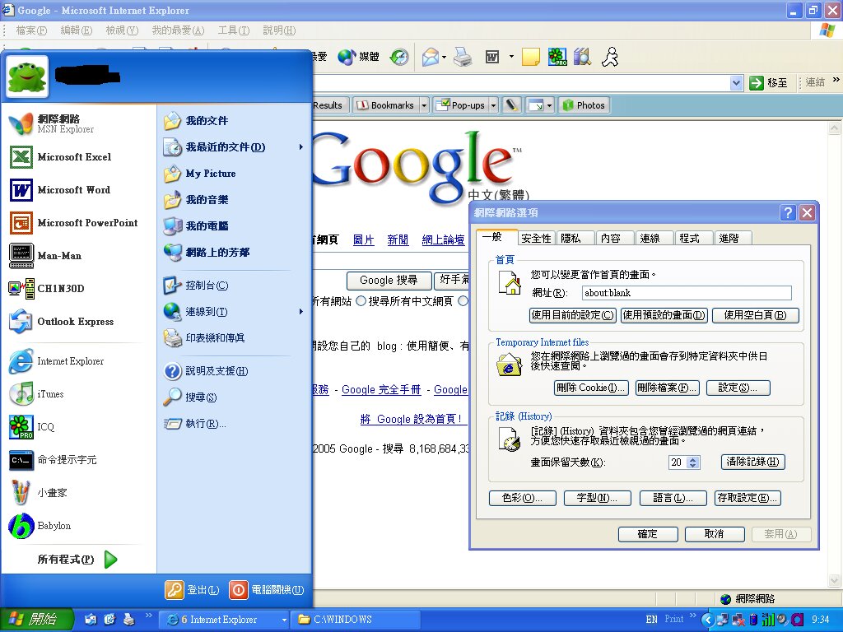Click the ICQ PRO flower icon in IE toolbar
843x632 pixels.
[x=557, y=57]
